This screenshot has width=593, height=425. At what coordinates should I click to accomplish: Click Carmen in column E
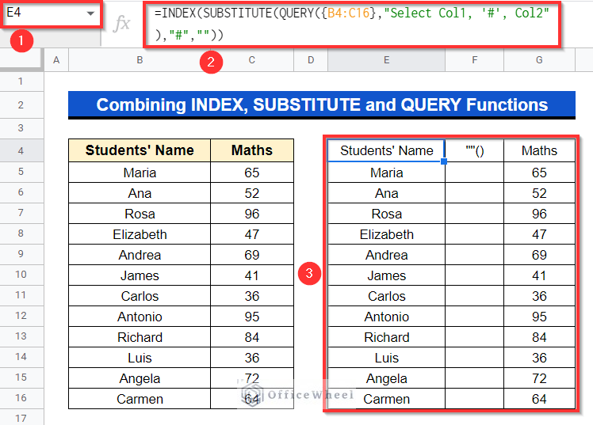pyautogui.click(x=386, y=399)
